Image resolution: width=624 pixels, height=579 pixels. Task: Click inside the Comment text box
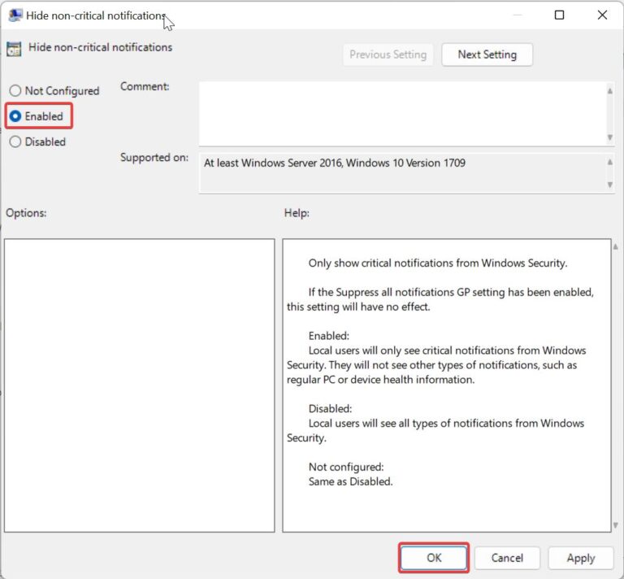click(402, 114)
